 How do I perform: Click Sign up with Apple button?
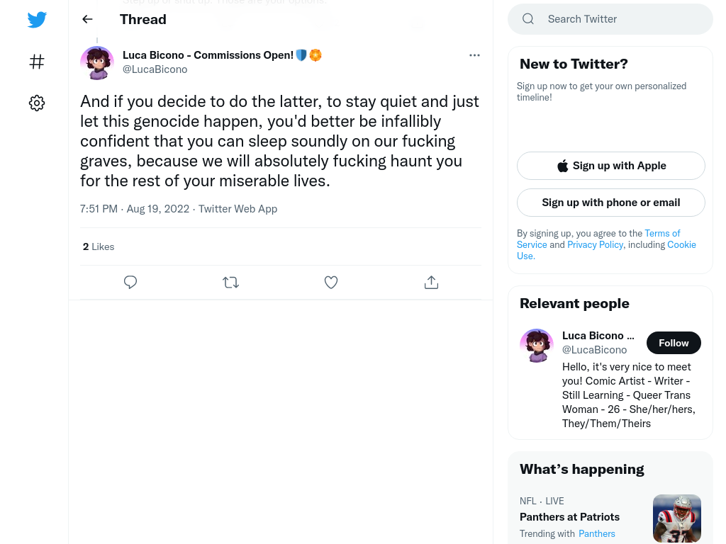tap(610, 166)
